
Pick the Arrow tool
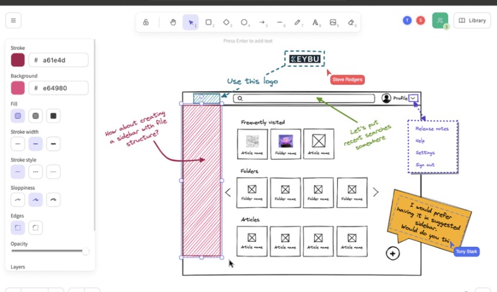point(262,22)
